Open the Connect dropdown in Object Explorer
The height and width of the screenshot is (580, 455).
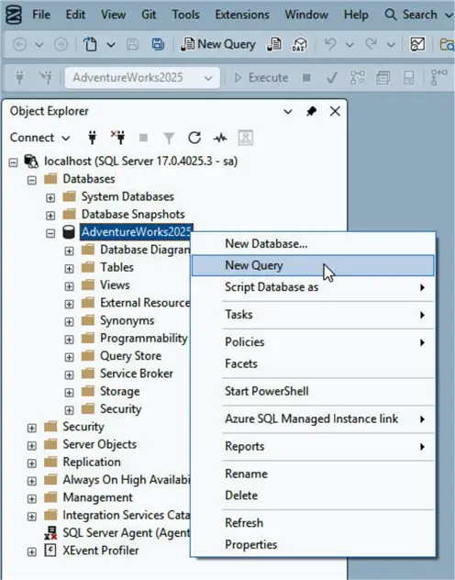click(40, 138)
